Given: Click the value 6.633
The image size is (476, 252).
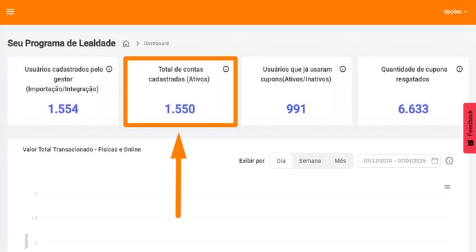Looking at the screenshot, I should [413, 109].
